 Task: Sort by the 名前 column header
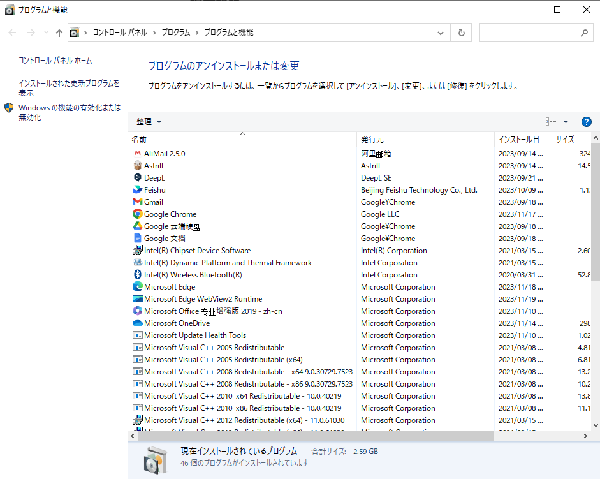[242, 140]
